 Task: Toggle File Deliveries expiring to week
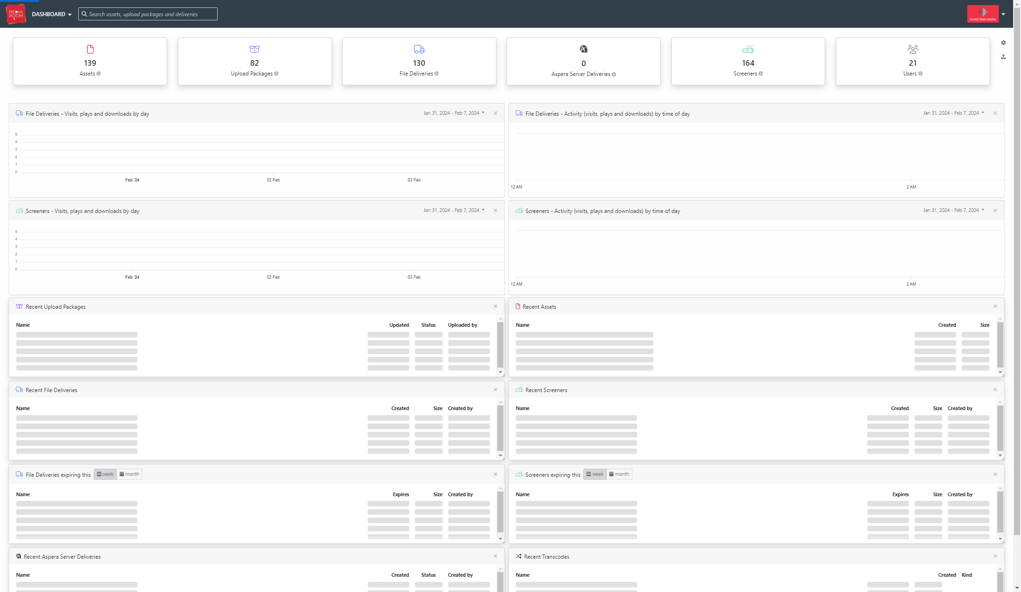[x=105, y=474]
